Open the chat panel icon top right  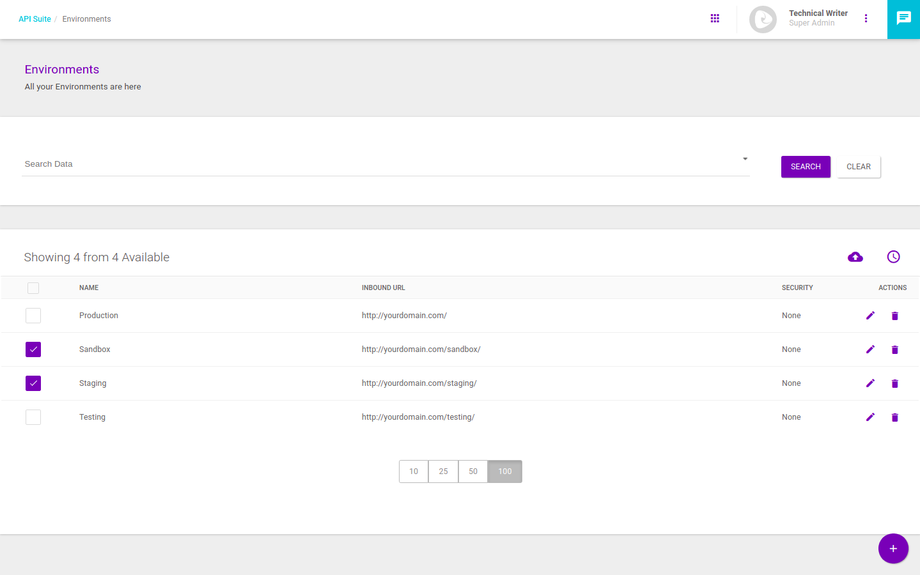903,18
